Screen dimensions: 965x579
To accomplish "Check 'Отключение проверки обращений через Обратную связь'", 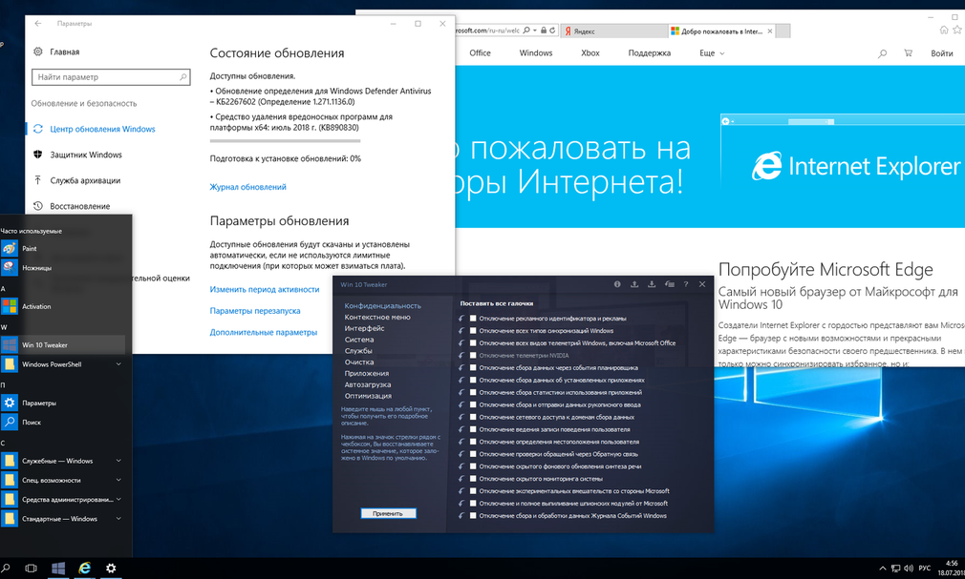I will [x=473, y=454].
